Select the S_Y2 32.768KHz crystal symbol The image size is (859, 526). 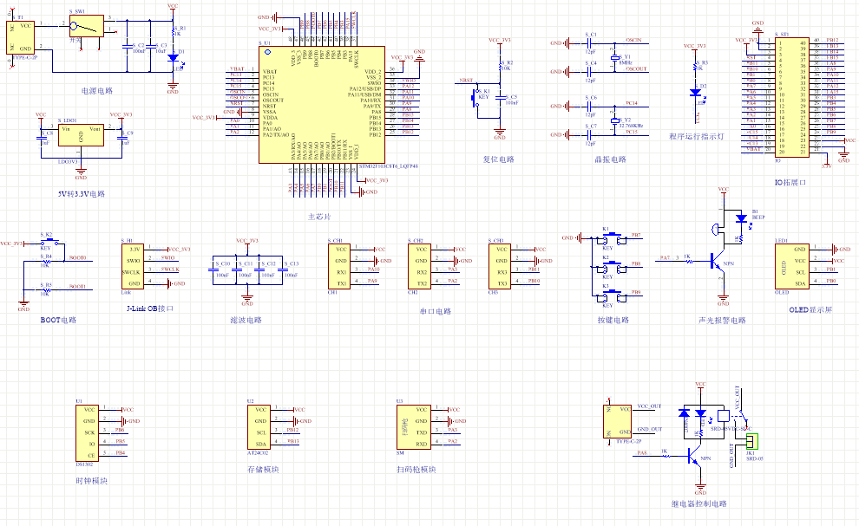[x=614, y=120]
